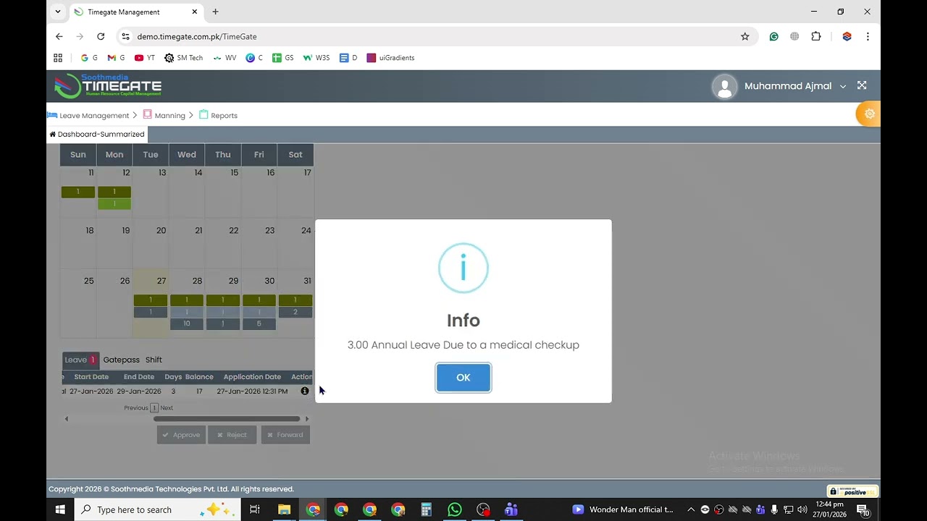Click the Forward button
The image size is (927, 521).
click(285, 435)
